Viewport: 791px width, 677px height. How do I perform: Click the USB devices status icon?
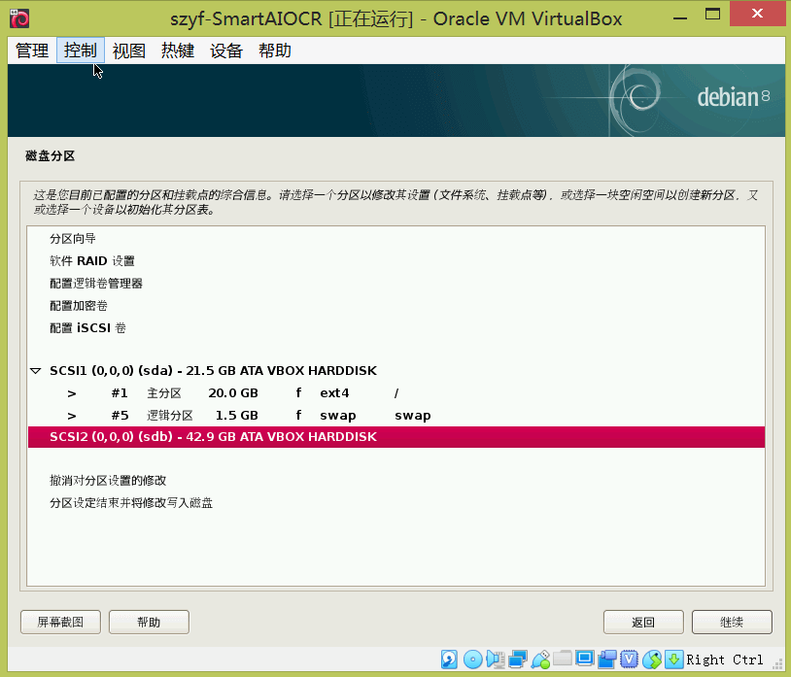[540, 659]
